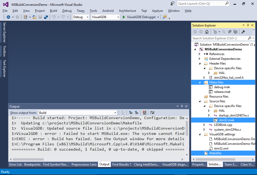Image resolution: width=257 pixels, height=175 pixels.
Task: Open the Tools menu
Action: click(93, 11)
